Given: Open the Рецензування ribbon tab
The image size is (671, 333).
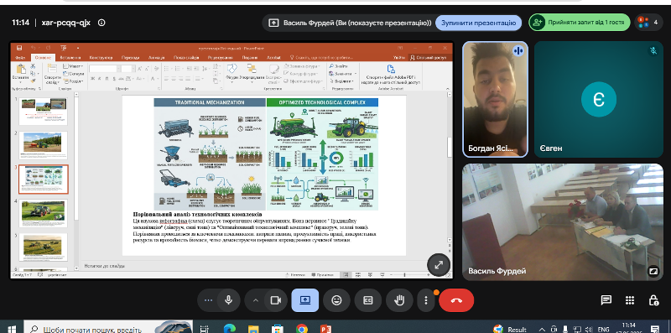Looking at the screenshot, I should [220, 57].
